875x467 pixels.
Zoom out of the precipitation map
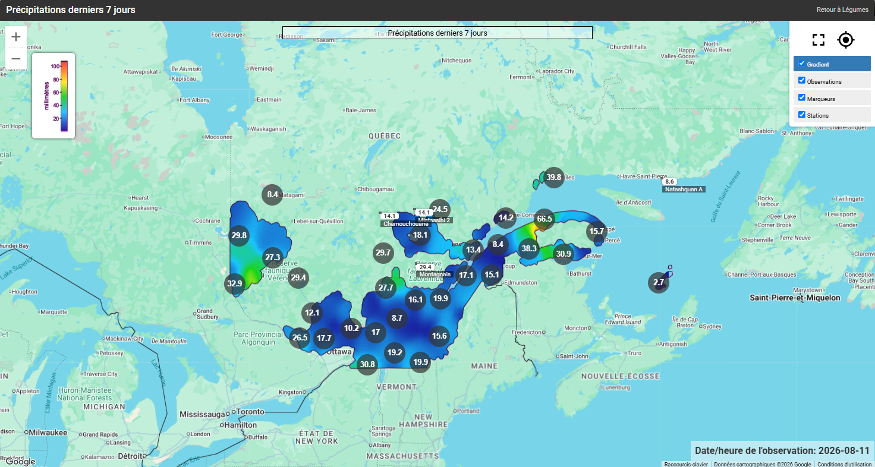point(16,58)
